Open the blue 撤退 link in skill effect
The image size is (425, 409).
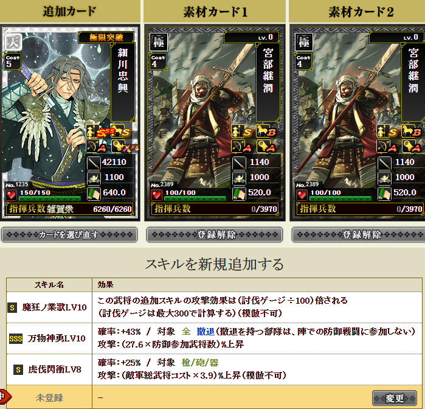pyautogui.click(x=206, y=331)
